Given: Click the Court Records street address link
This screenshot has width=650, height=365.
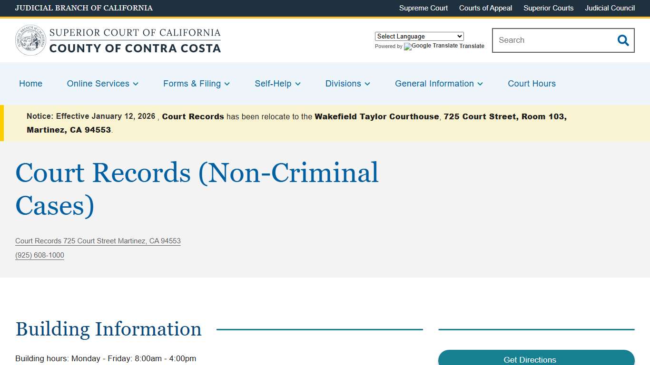Looking at the screenshot, I should (98, 241).
